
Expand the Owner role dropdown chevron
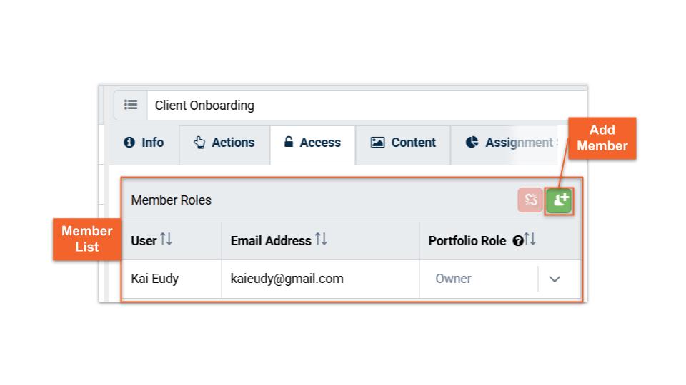555,279
